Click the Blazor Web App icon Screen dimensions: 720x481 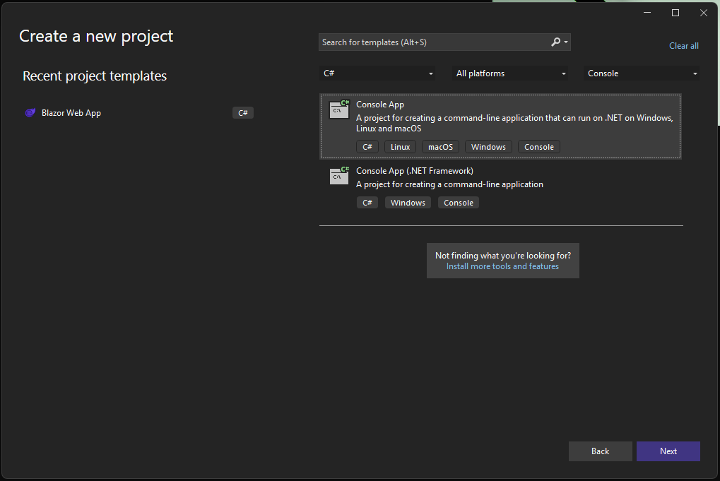30,113
